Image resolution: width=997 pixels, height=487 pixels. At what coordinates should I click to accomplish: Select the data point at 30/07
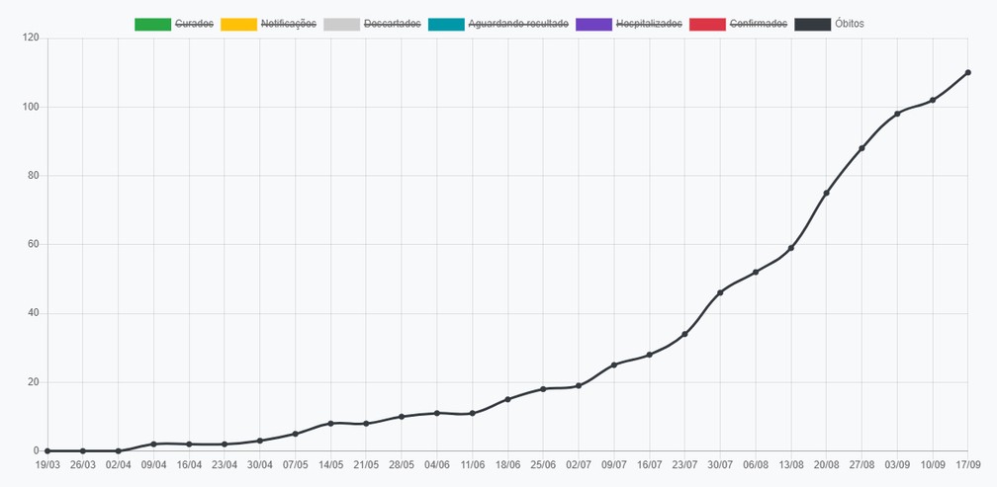(x=720, y=292)
